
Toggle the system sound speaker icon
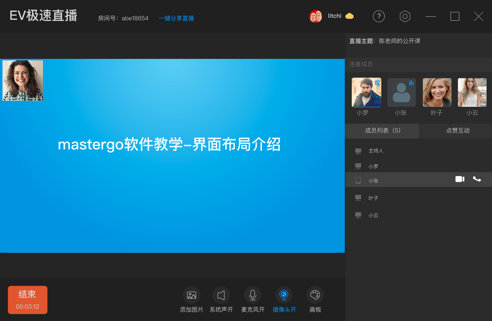click(221, 295)
